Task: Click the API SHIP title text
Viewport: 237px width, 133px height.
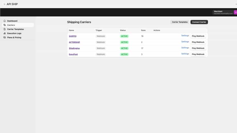Action: point(12,4)
